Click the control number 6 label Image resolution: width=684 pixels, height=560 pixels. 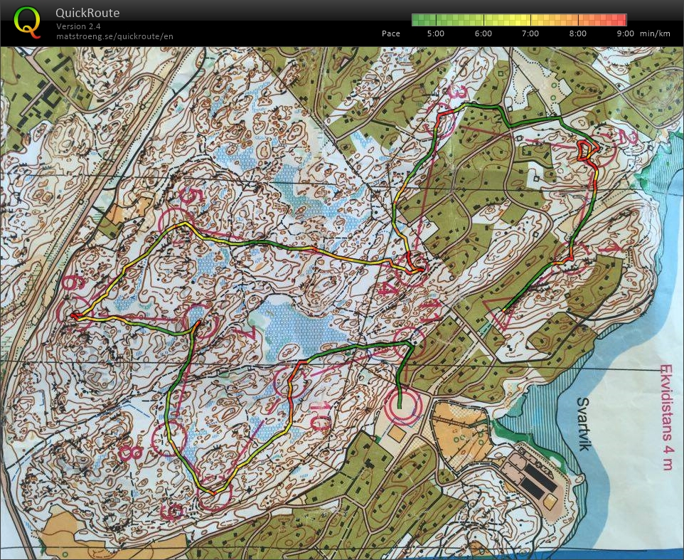point(72,282)
